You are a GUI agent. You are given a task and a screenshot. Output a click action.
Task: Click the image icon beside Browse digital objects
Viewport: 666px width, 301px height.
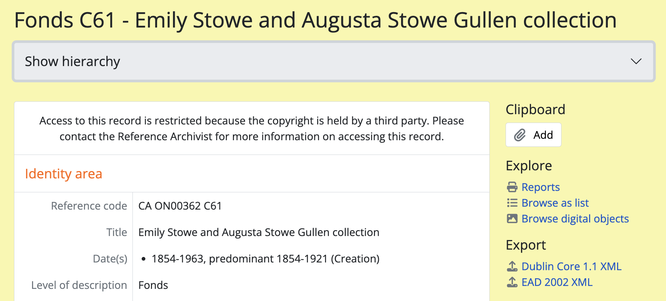[512, 219]
